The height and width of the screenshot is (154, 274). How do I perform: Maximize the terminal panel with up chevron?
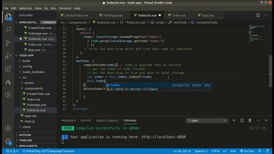(x=258, y=121)
